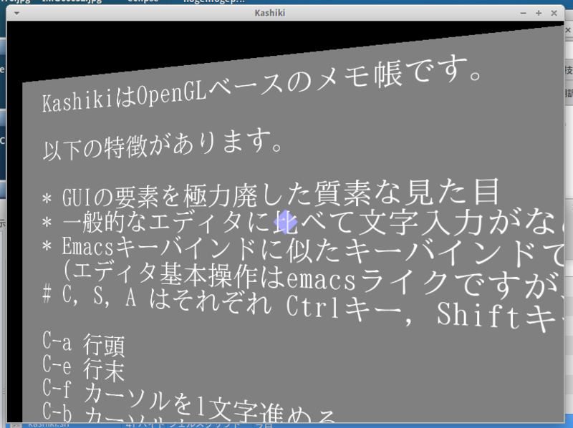Open the Kashiki window menu arrow

click(16, 14)
